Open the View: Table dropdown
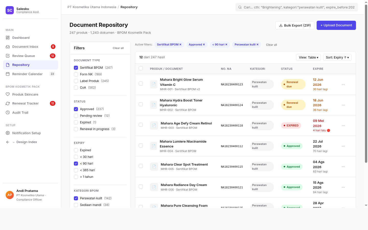The image size is (368, 230). (x=308, y=57)
